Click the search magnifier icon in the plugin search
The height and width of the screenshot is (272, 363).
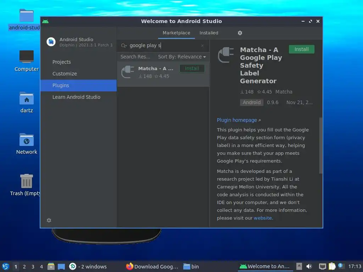[124, 46]
